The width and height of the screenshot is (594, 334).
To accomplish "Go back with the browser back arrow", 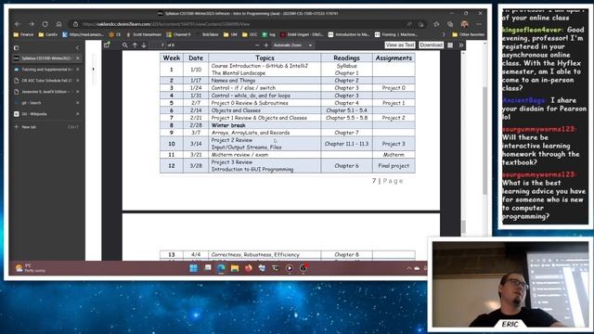I will 18,24.
